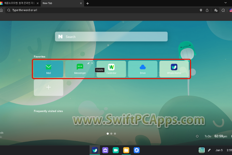Close the first Korean-titled tab
This screenshot has height=155, width=232.
pos(38,3)
